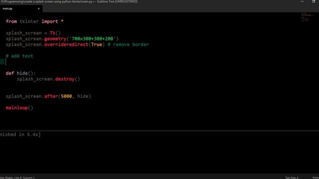Click the overrideredirect method name
319x179 pixels.
click(66, 44)
